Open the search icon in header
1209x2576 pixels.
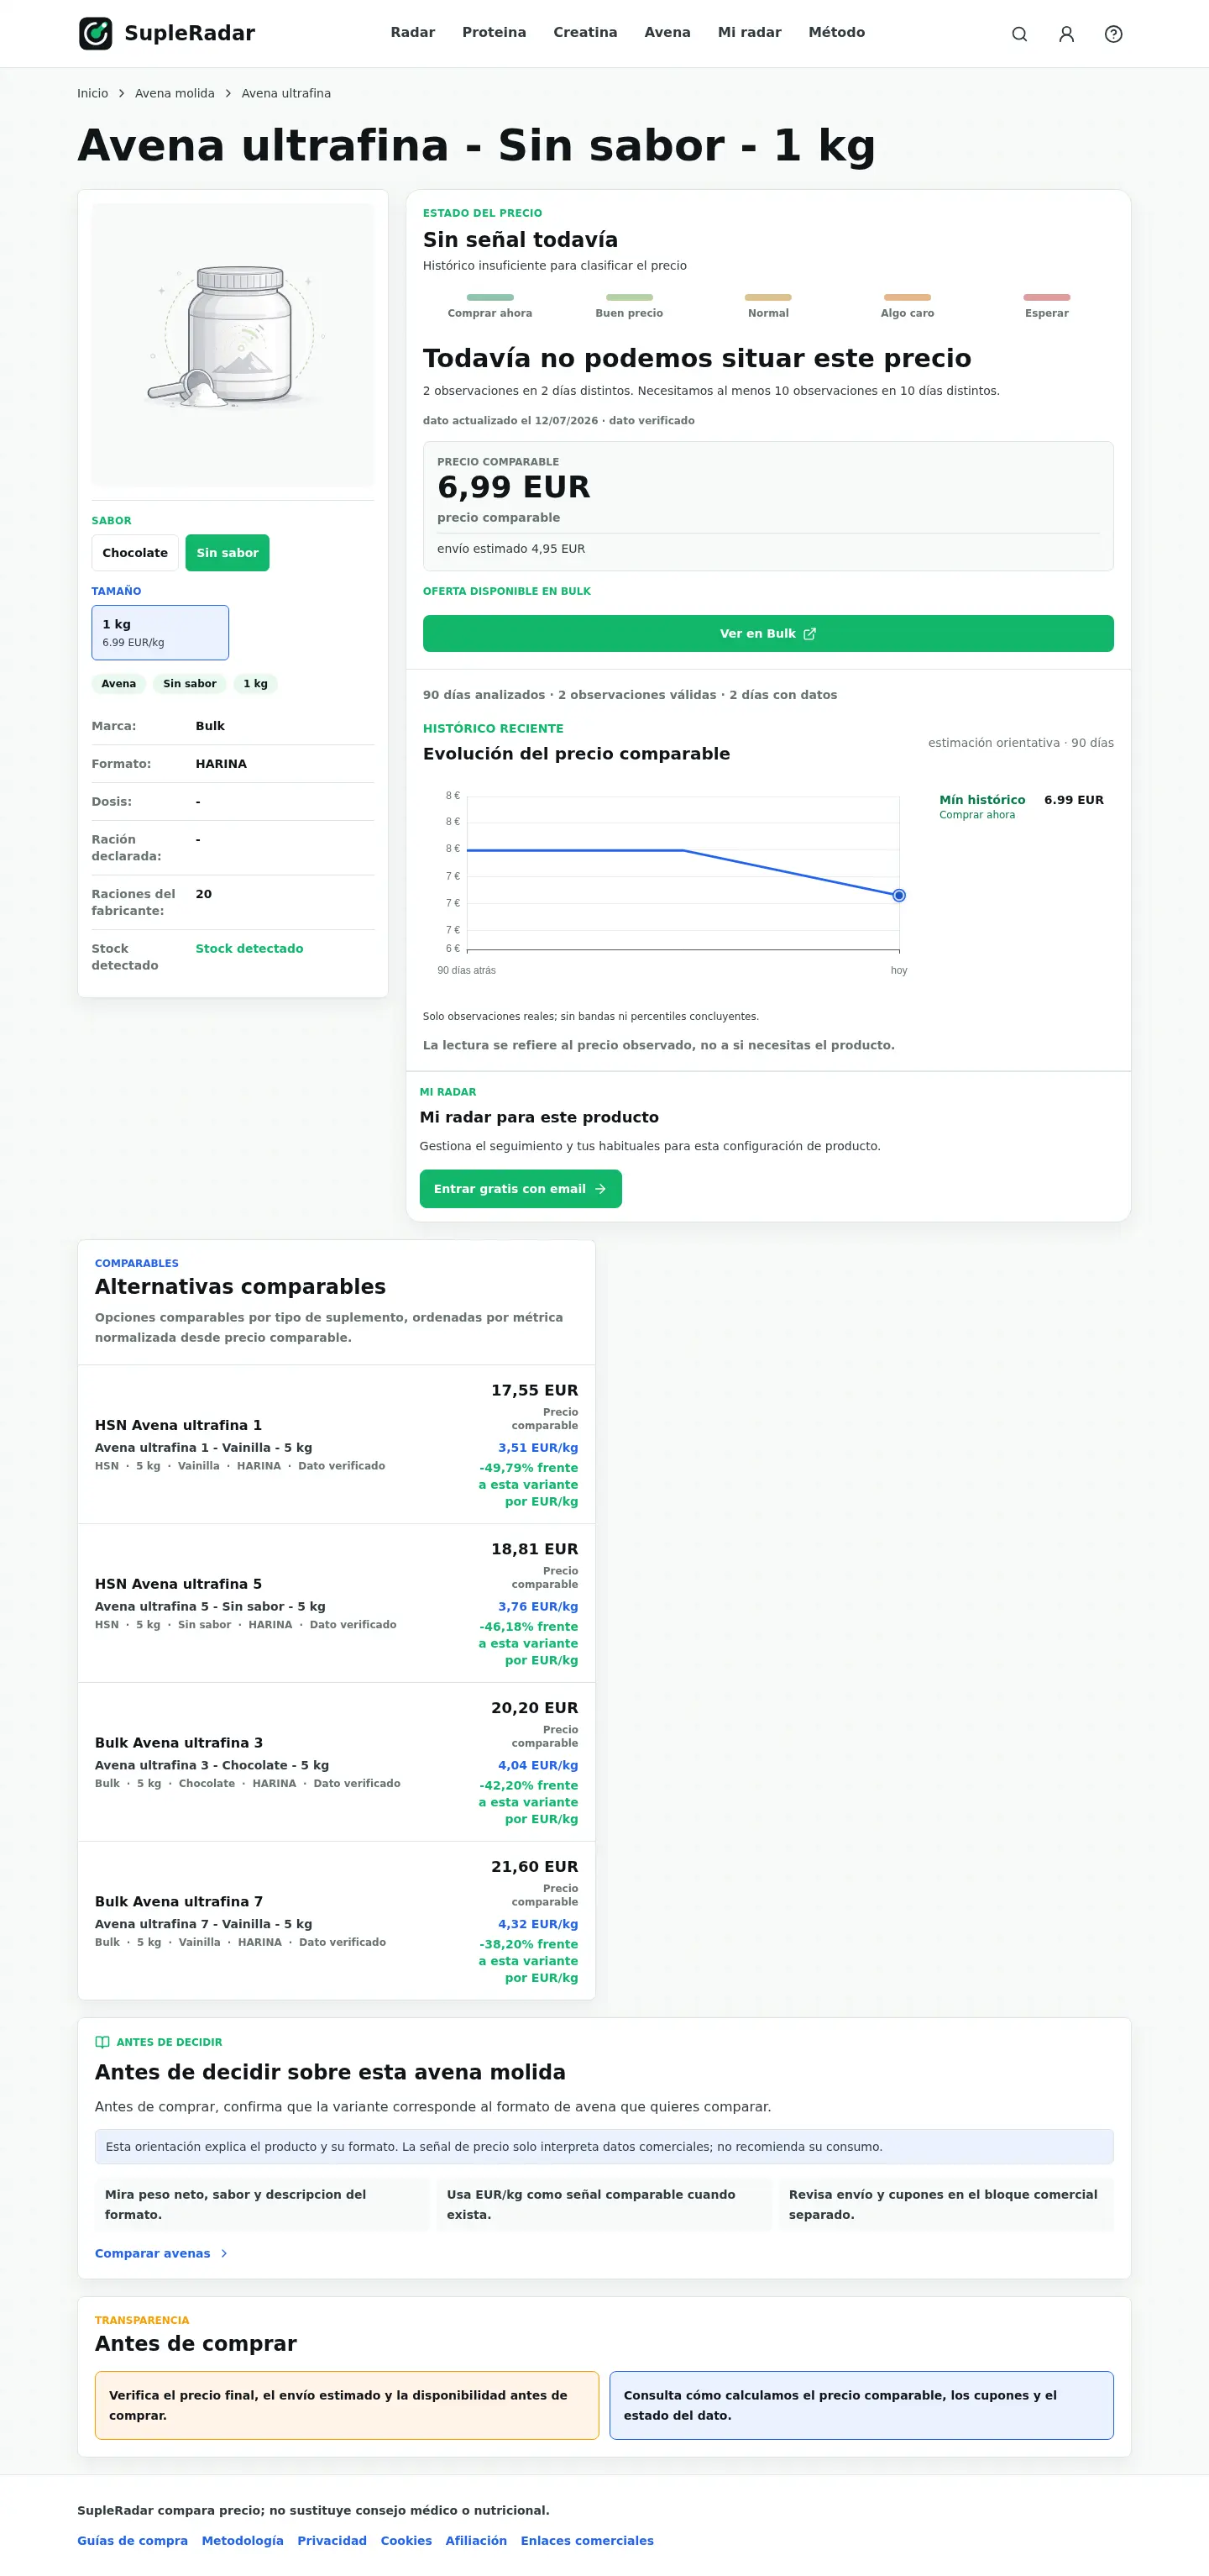click(1019, 34)
